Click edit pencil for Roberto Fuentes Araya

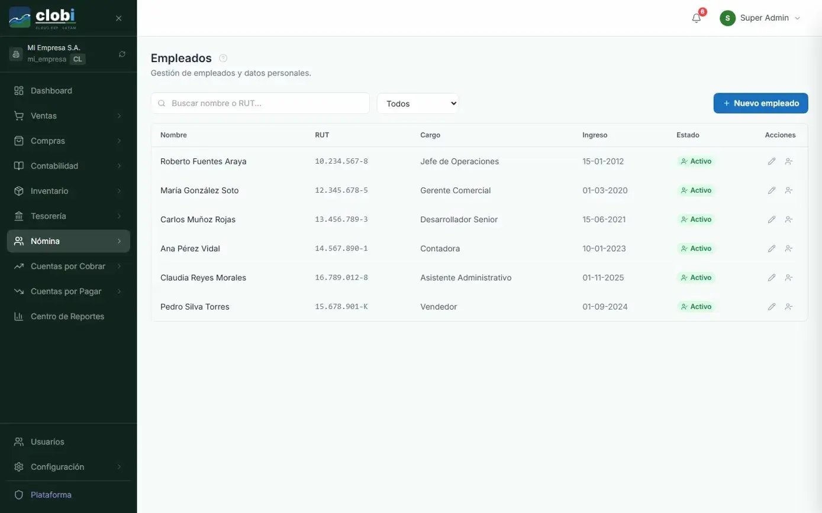771,161
